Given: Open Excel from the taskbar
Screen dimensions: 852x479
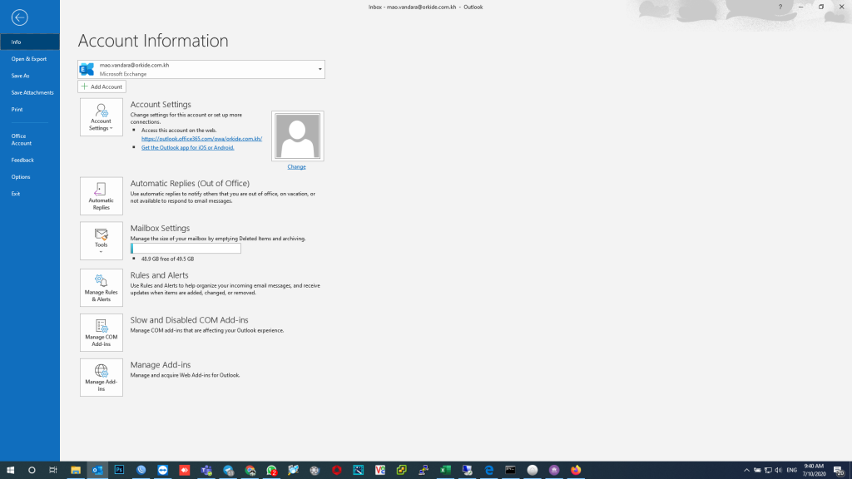Looking at the screenshot, I should [x=445, y=470].
